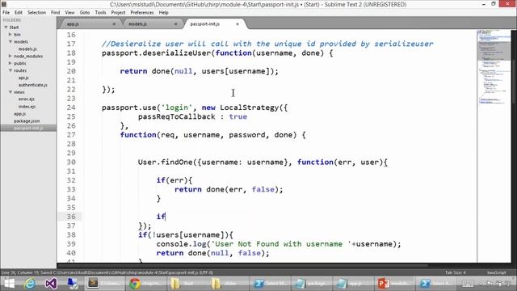Open package.json in the sidebar
The width and height of the screenshot is (517, 291).
pyautogui.click(x=27, y=120)
